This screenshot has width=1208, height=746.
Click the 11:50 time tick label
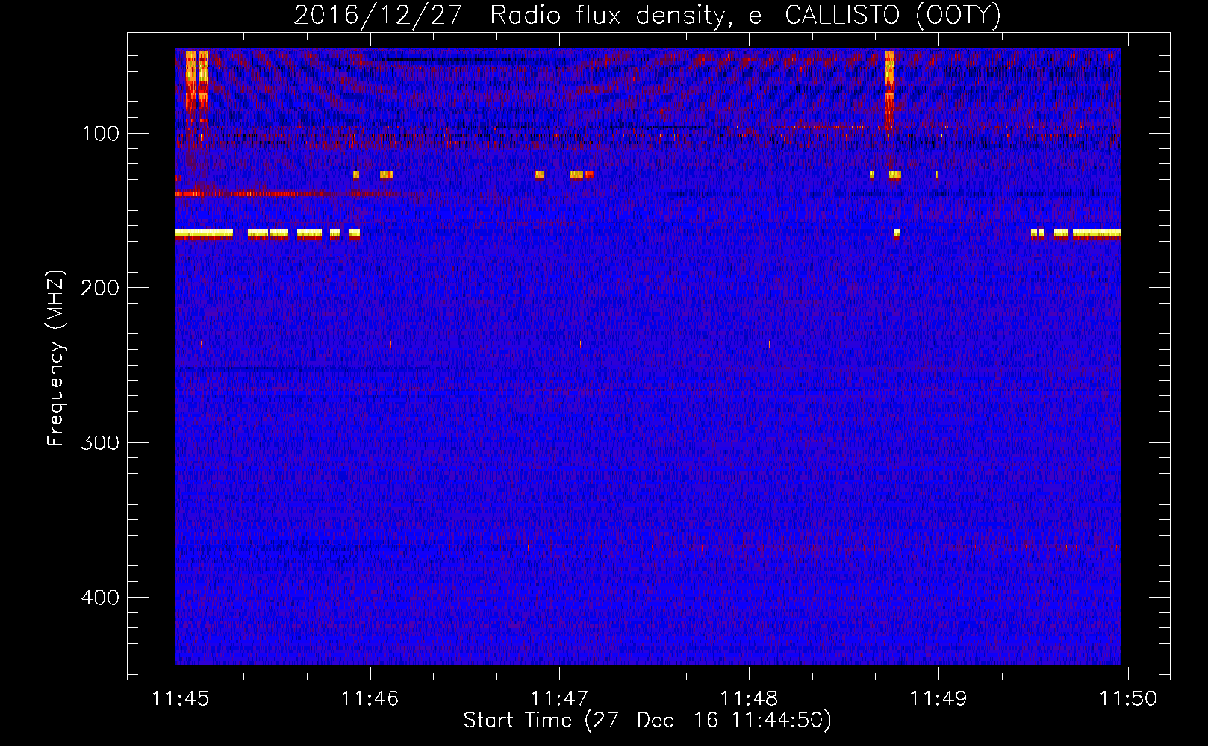pos(1128,699)
